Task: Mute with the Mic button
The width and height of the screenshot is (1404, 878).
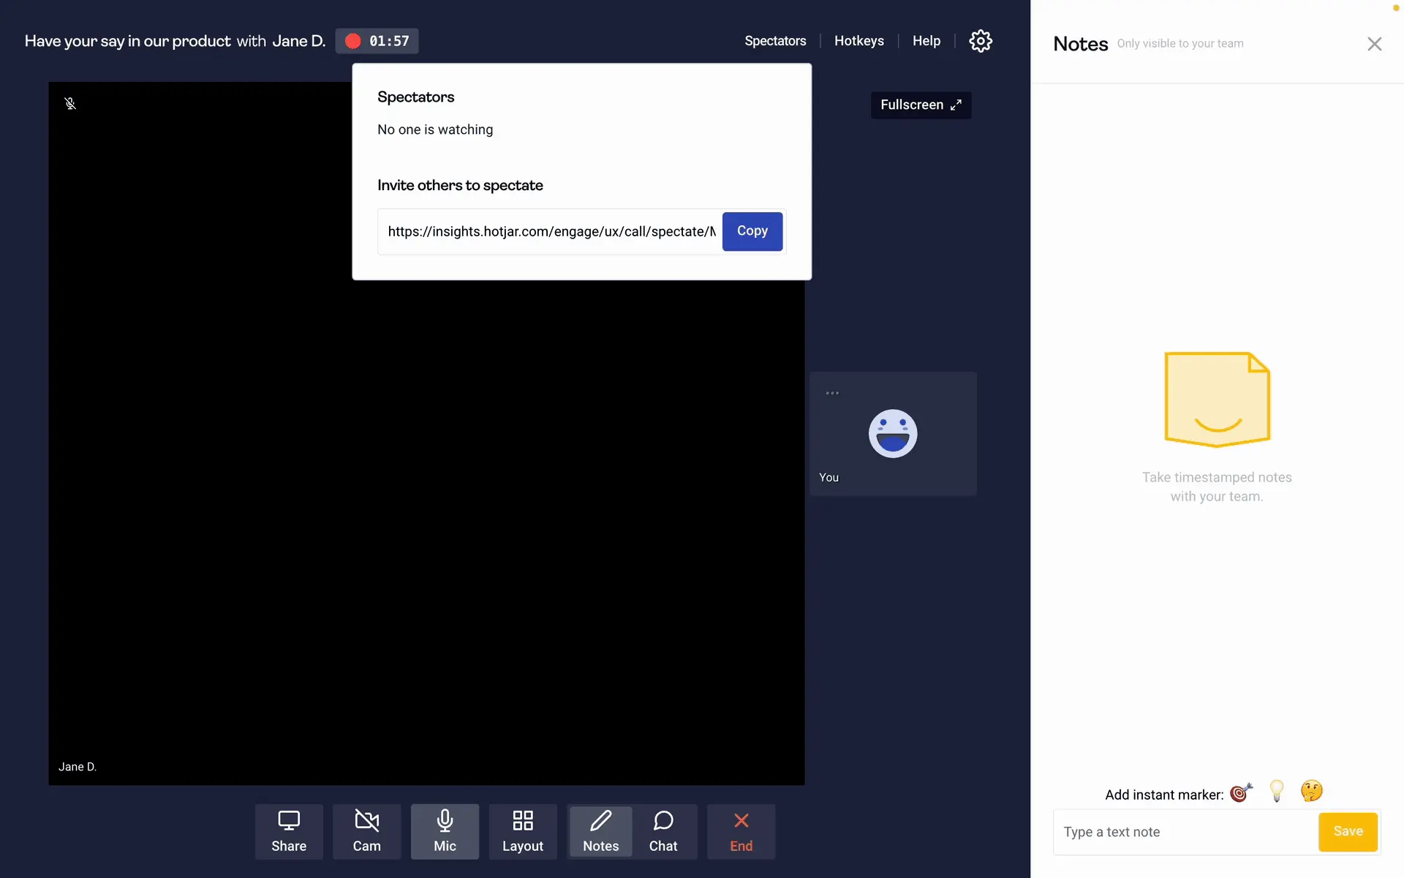Action: click(x=445, y=831)
